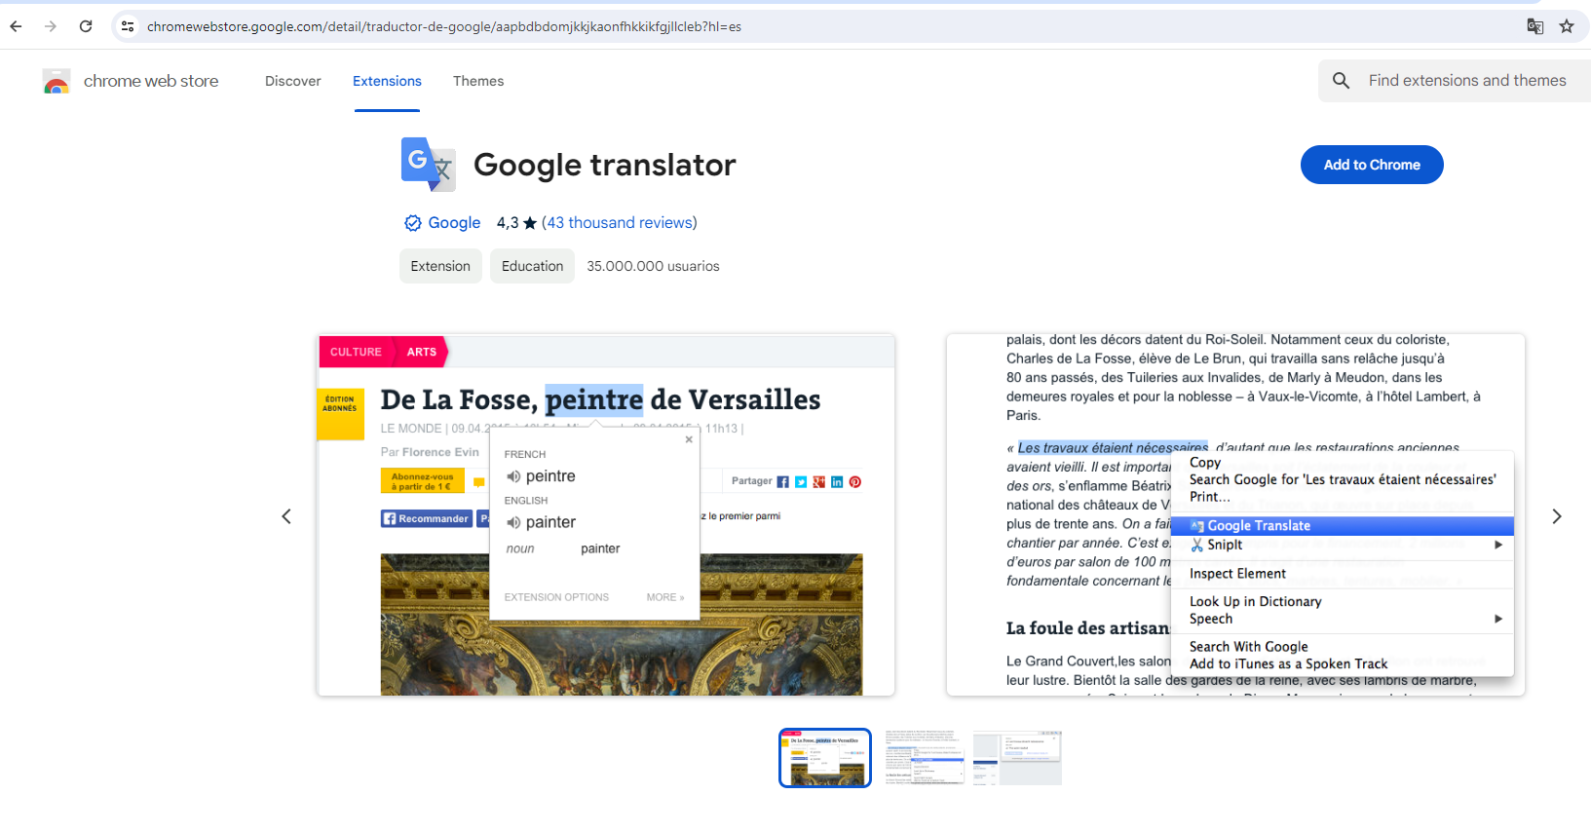Click the context menu screenshot image

(x=1235, y=515)
